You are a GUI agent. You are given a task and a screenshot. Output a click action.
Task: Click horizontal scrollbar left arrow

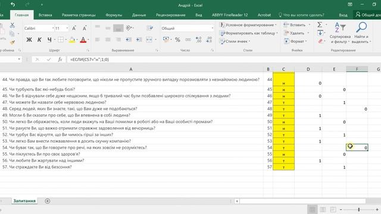[x=237, y=201]
